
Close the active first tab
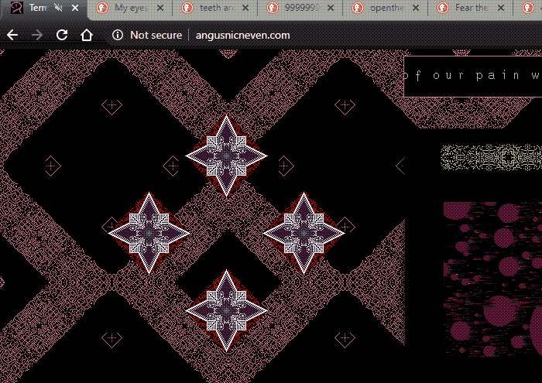[74, 9]
